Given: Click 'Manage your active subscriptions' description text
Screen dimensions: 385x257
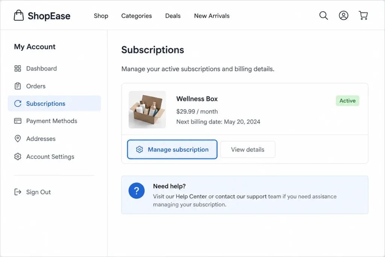Looking at the screenshot, I should tap(198, 69).
